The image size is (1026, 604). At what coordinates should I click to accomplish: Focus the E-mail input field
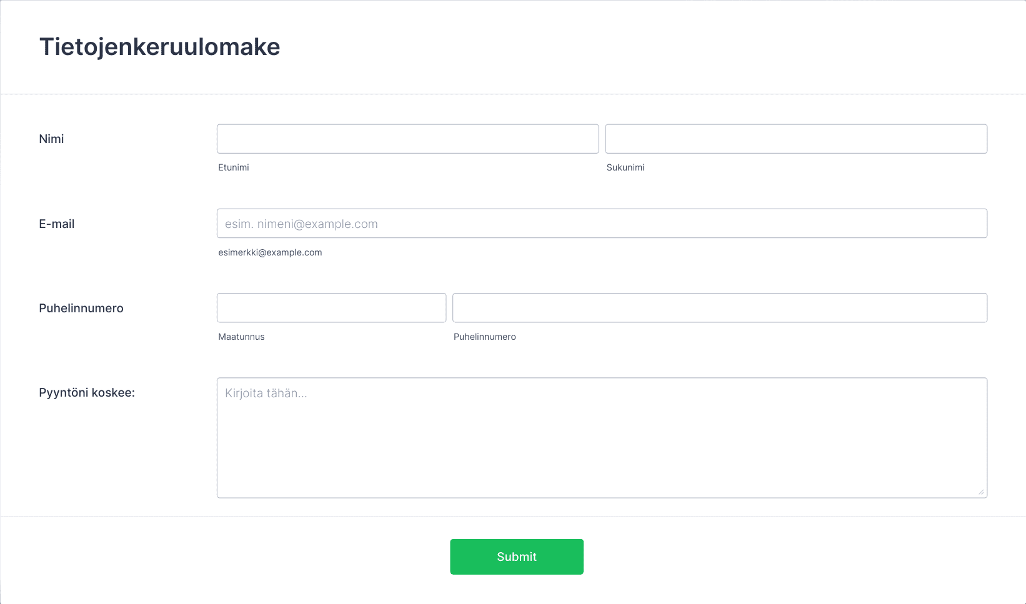pyautogui.click(x=602, y=224)
